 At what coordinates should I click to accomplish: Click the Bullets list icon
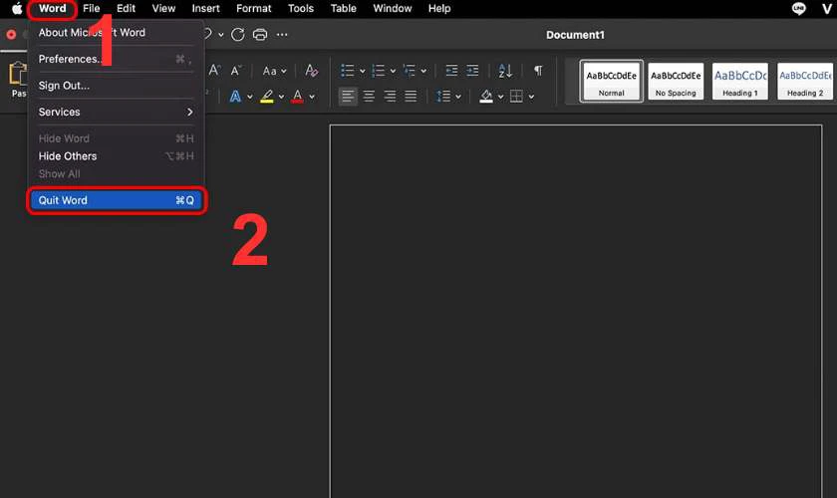[348, 71]
